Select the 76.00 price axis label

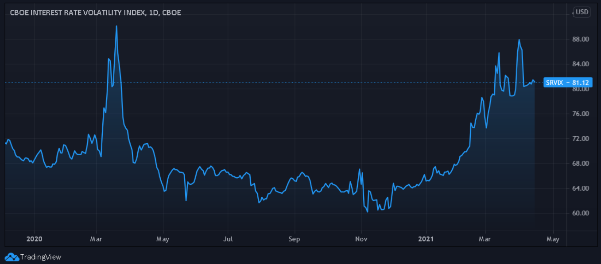(580, 114)
